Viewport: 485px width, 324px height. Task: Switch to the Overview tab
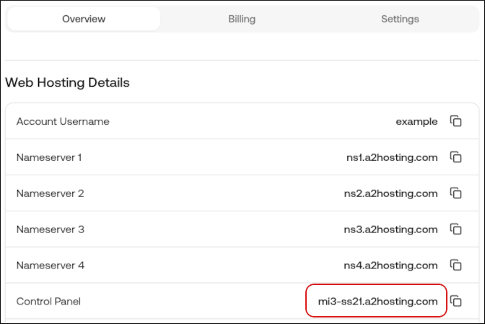coord(84,19)
